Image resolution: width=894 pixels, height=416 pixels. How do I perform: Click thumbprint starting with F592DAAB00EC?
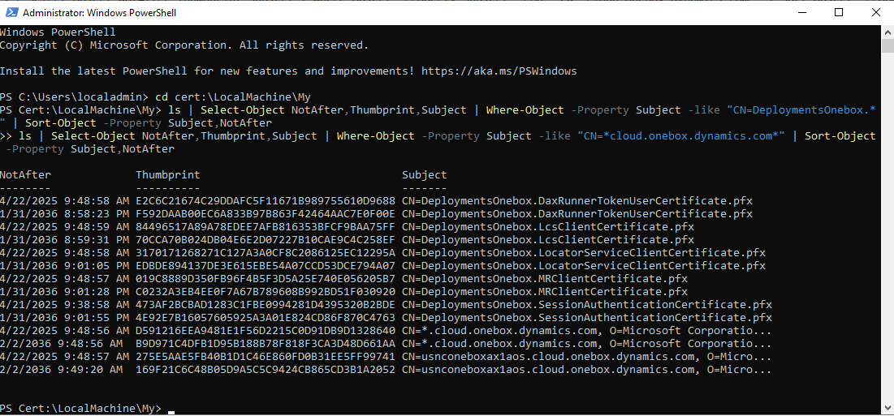(266, 214)
